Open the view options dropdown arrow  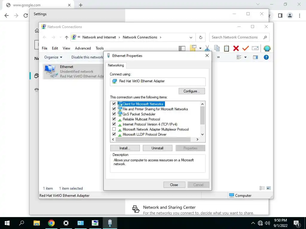[x=245, y=57]
